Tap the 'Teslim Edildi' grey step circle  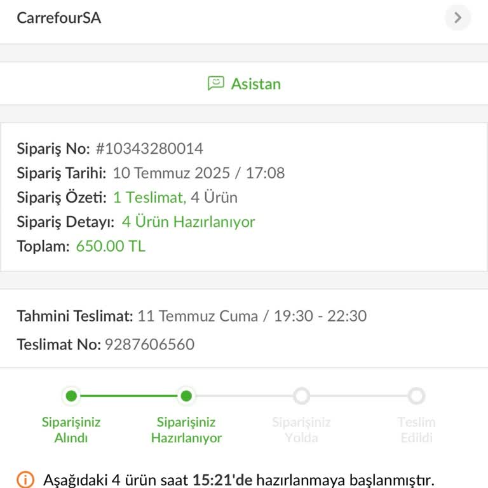pos(416,396)
